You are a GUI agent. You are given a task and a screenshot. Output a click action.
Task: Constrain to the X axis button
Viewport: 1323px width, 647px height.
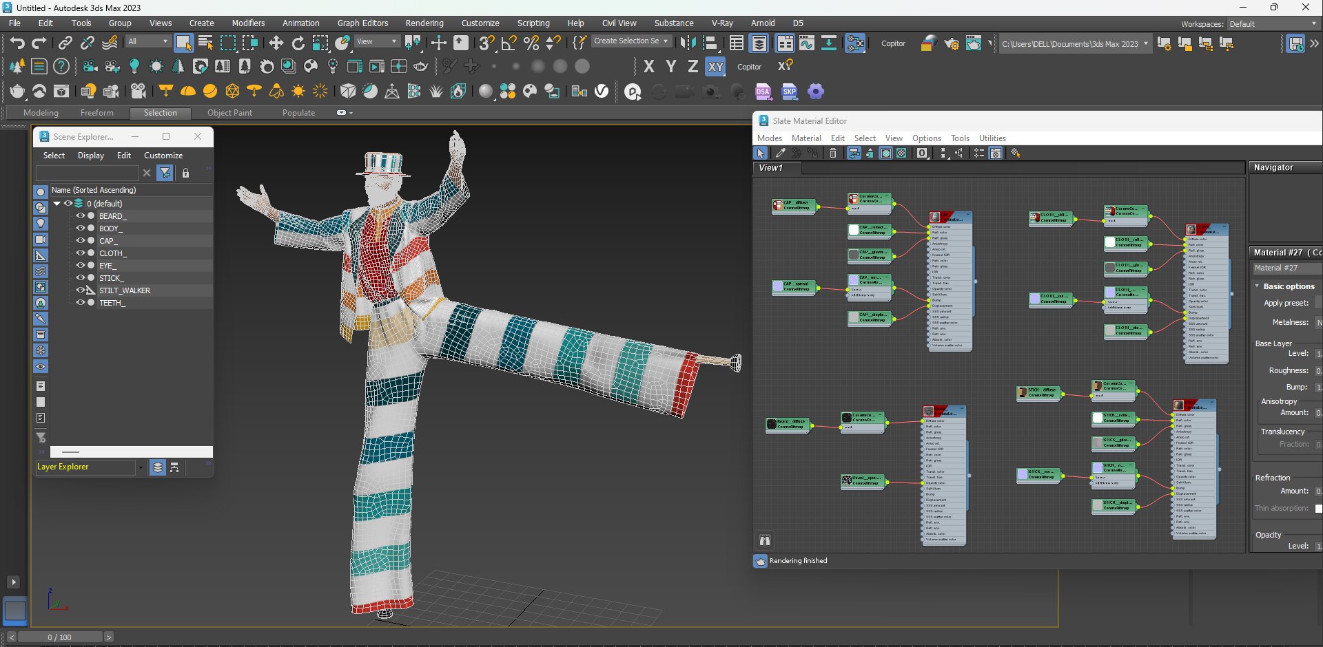tap(648, 67)
